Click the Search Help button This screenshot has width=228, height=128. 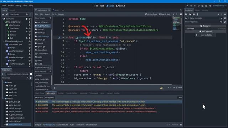tap(165, 14)
